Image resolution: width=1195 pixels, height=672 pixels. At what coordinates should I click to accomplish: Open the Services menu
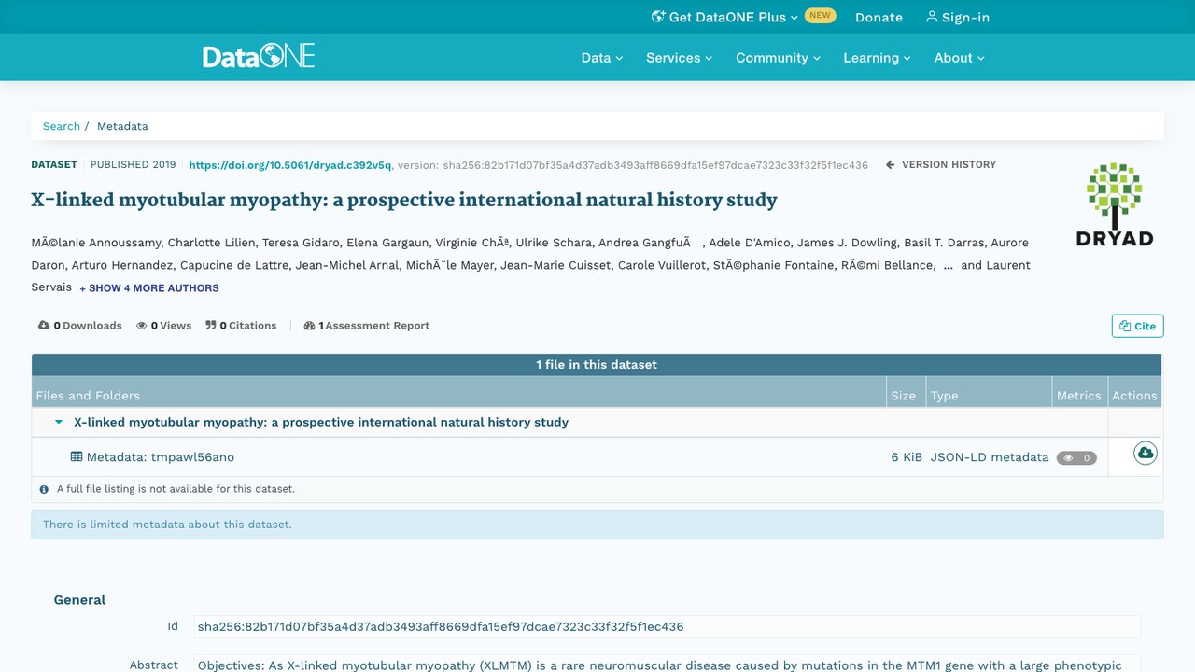679,58
